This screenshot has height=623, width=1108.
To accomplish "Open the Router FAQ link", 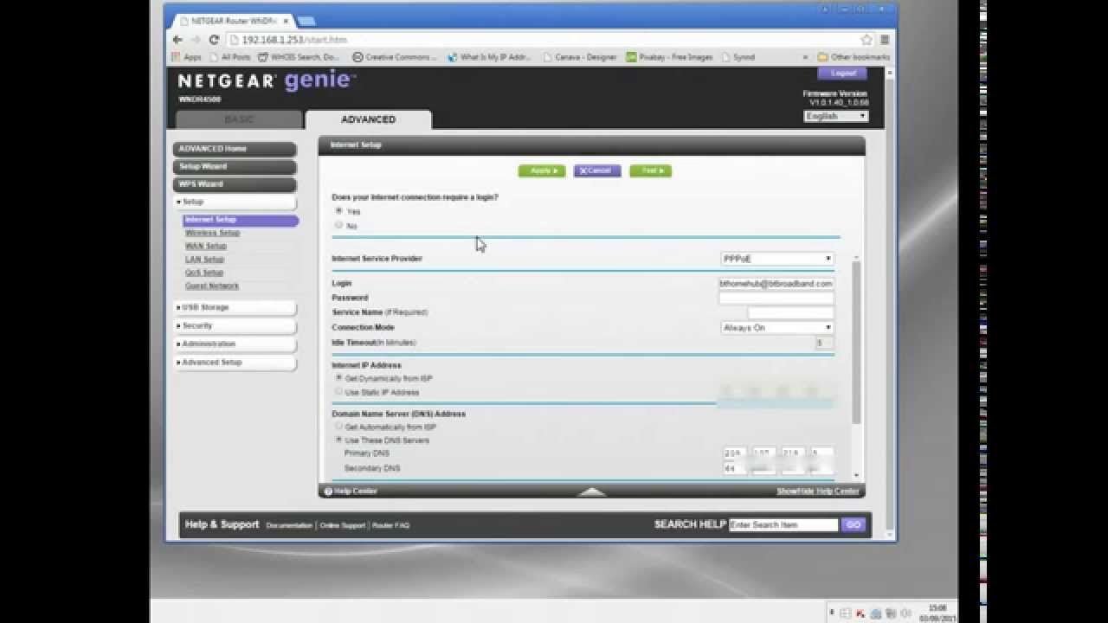I will tap(391, 525).
